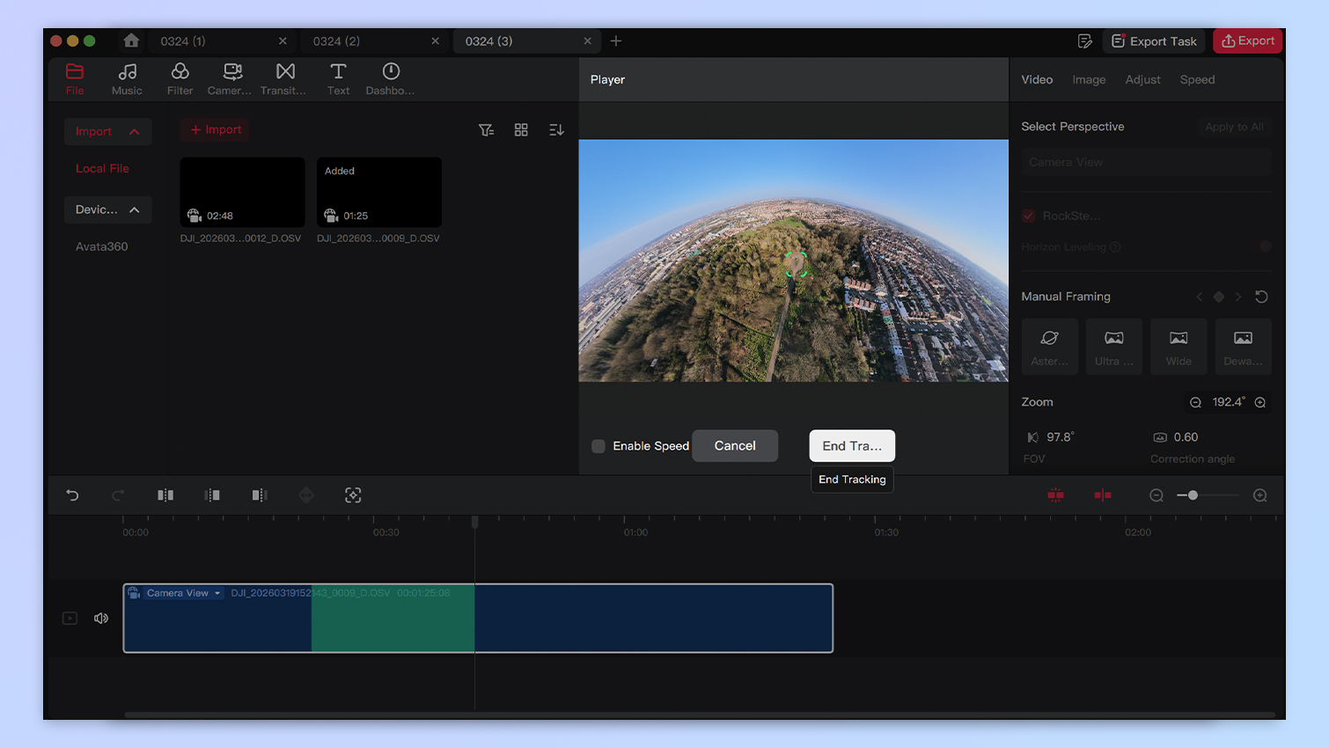The height and width of the screenshot is (748, 1329).
Task: Select the Text tool
Action: 338,79
